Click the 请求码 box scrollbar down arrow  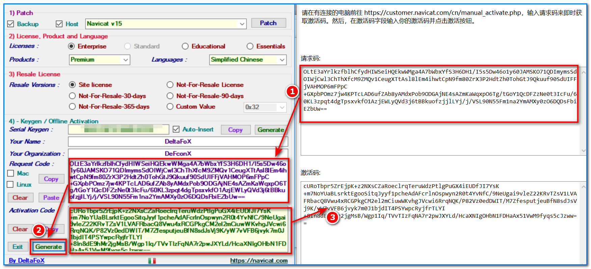point(584,151)
